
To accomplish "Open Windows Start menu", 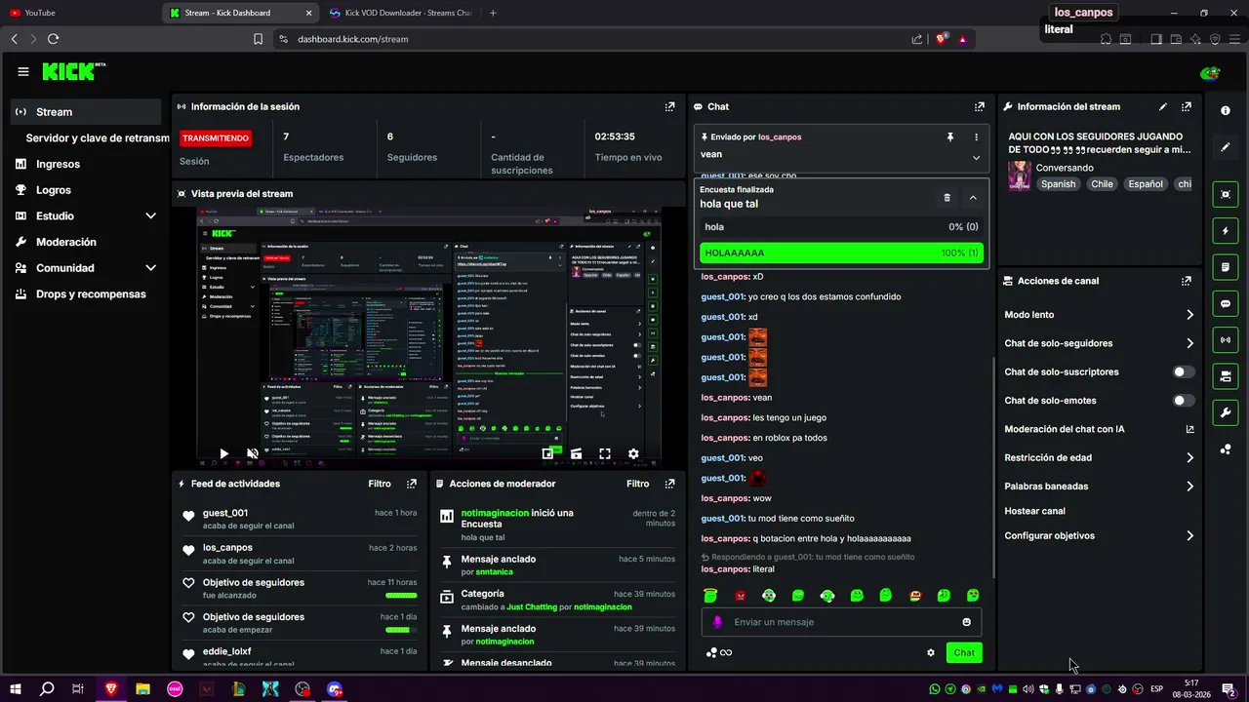I will 15,689.
